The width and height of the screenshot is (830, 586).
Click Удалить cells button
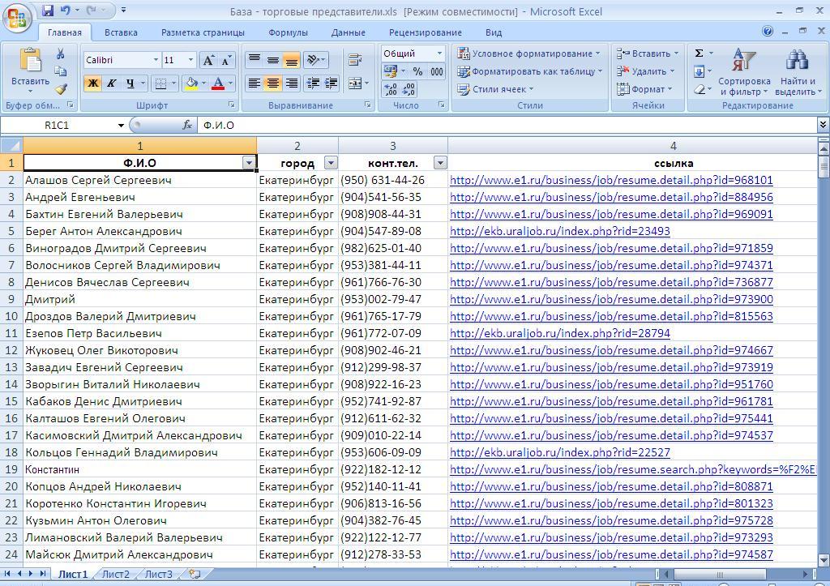tap(646, 71)
